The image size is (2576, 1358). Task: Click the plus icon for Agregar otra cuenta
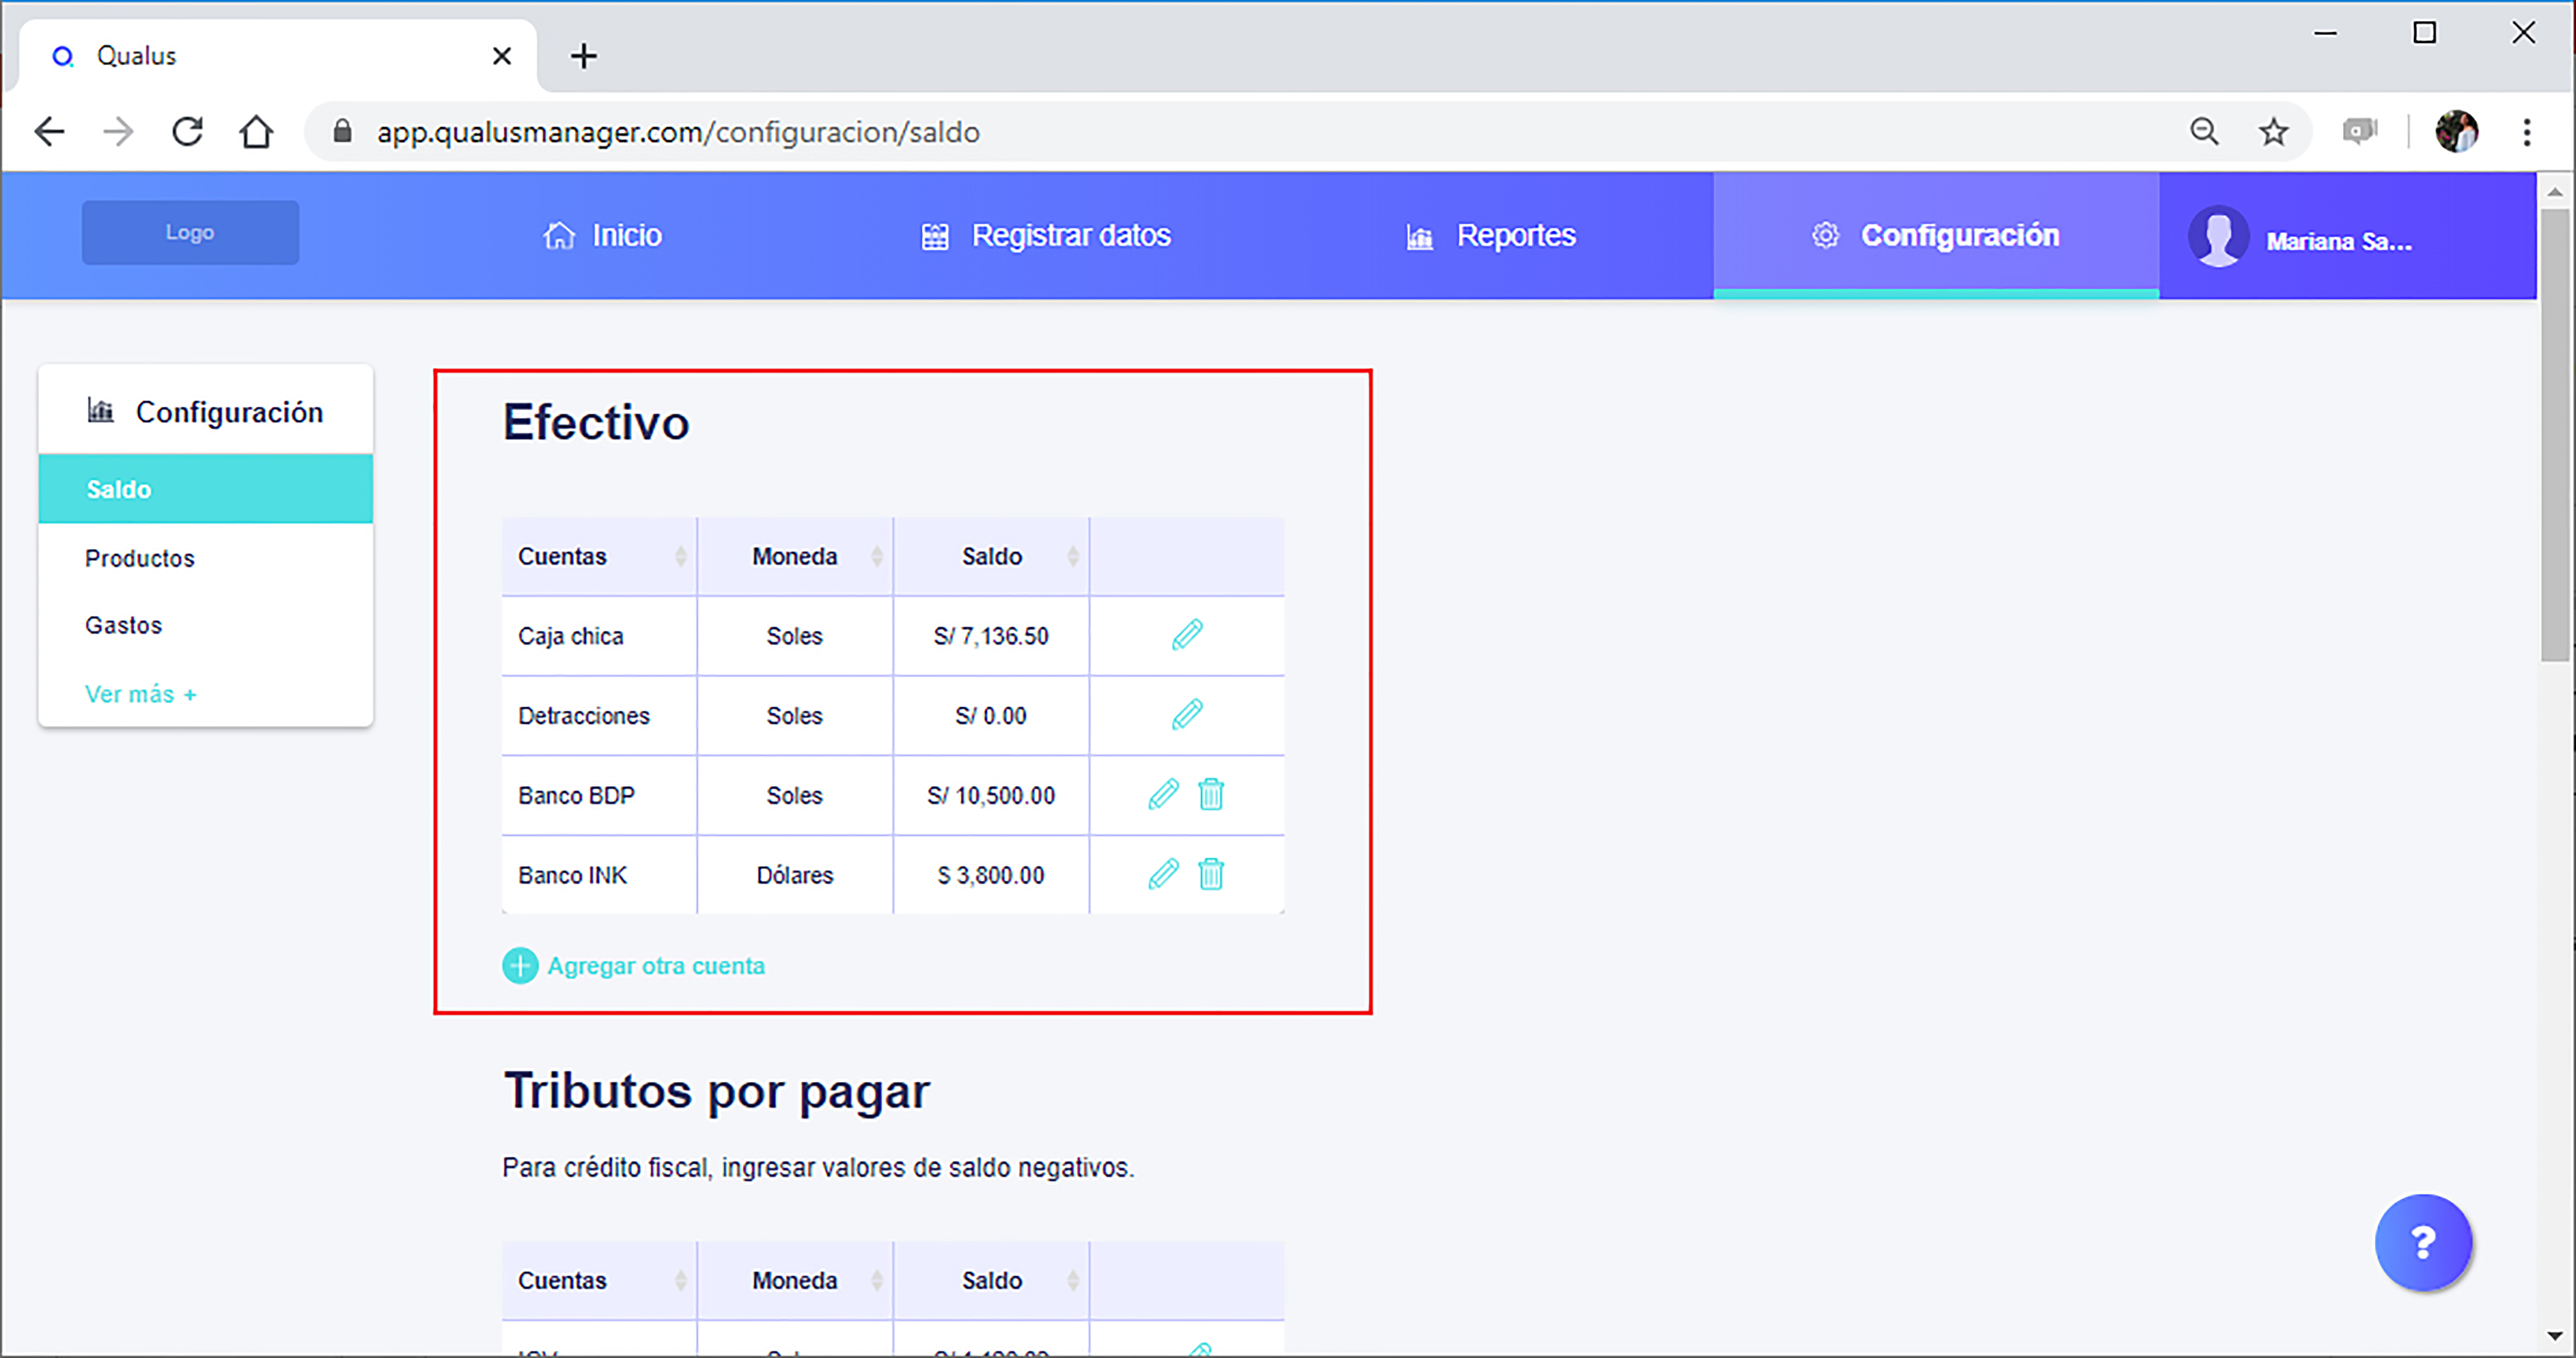click(x=520, y=966)
